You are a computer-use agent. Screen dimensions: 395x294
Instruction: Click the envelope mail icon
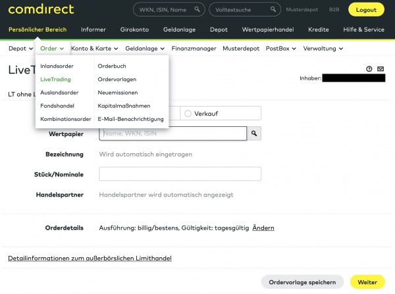tap(381, 68)
